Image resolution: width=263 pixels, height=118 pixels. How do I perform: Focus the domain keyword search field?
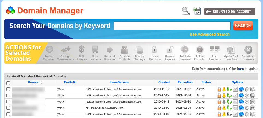point(172,26)
